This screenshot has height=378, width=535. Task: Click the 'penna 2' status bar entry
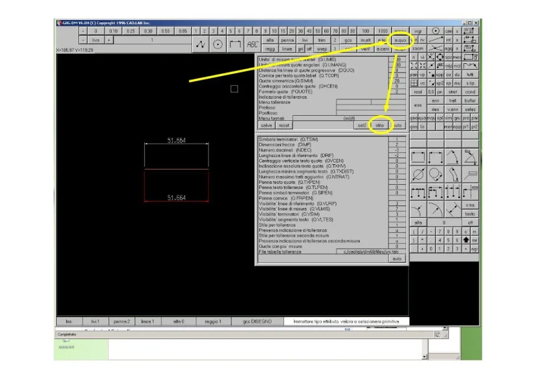[122, 321]
